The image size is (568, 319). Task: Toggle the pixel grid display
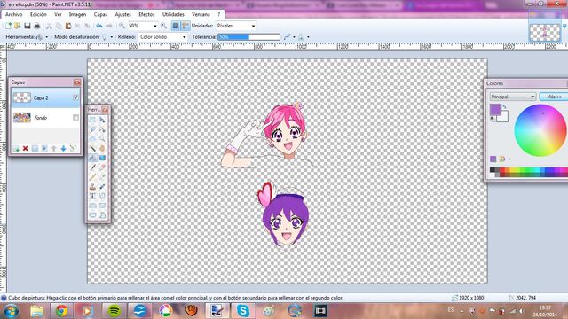(176, 26)
